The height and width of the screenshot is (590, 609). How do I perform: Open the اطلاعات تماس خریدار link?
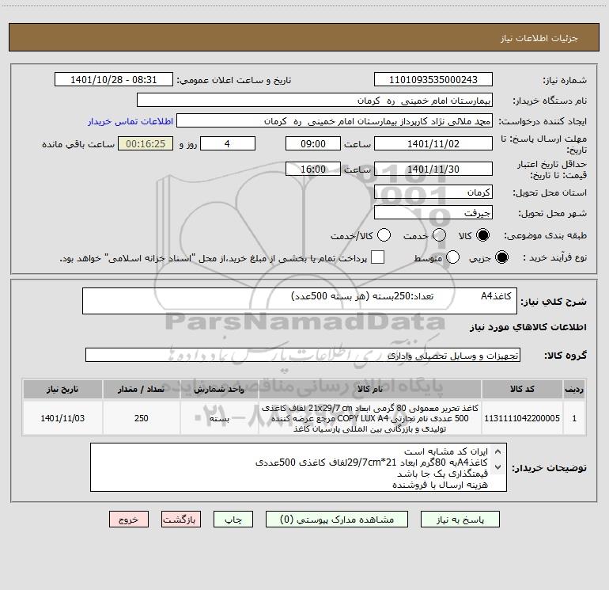130,121
